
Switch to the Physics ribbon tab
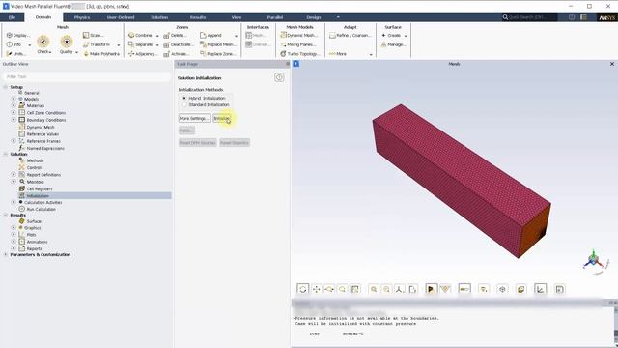[x=81, y=17]
